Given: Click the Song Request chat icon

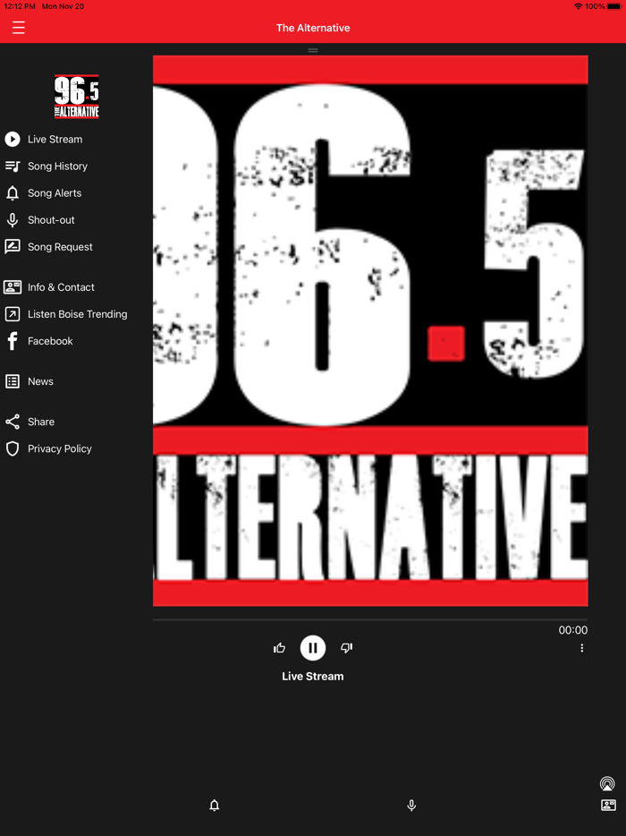Looking at the screenshot, I should (13, 247).
